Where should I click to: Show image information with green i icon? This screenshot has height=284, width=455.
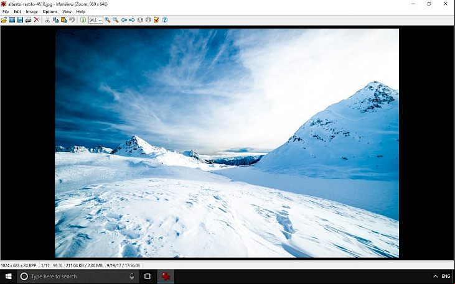point(83,20)
